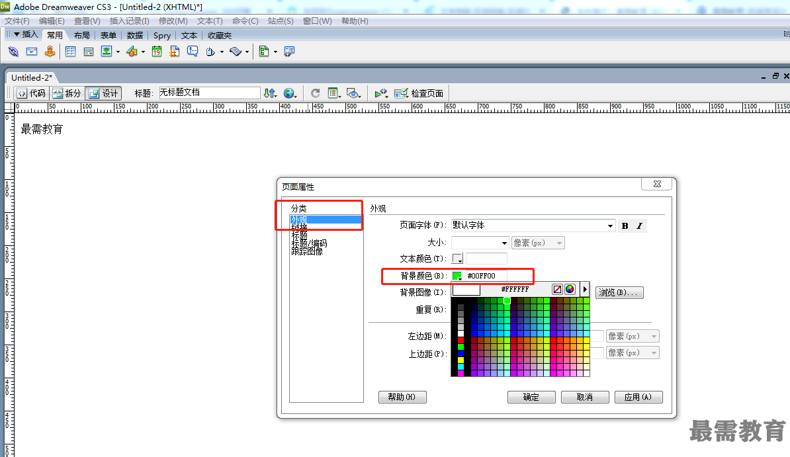Open Templates dropdown arrow in Insert bar
Image resolution: width=790 pixels, height=457 pixels.
[x=275, y=52]
